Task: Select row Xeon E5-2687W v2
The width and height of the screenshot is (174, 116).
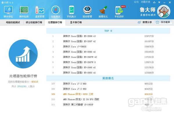Action: [x=108, y=57]
